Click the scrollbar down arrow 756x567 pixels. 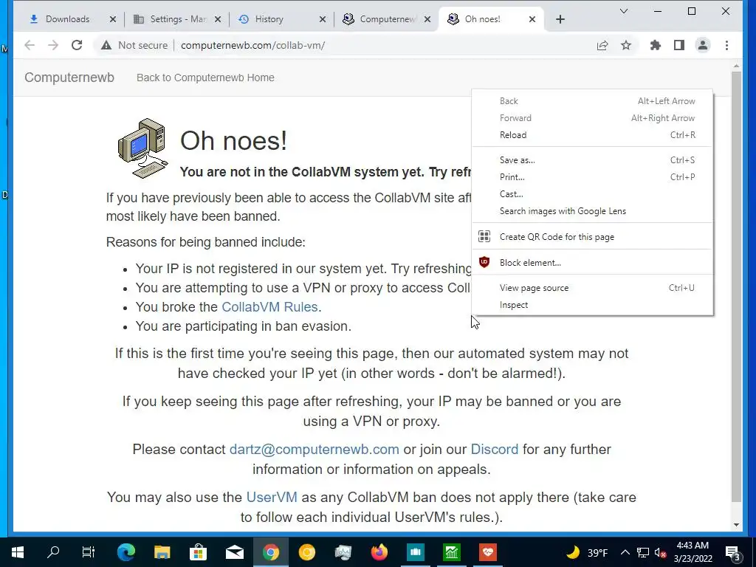pyautogui.click(x=736, y=525)
